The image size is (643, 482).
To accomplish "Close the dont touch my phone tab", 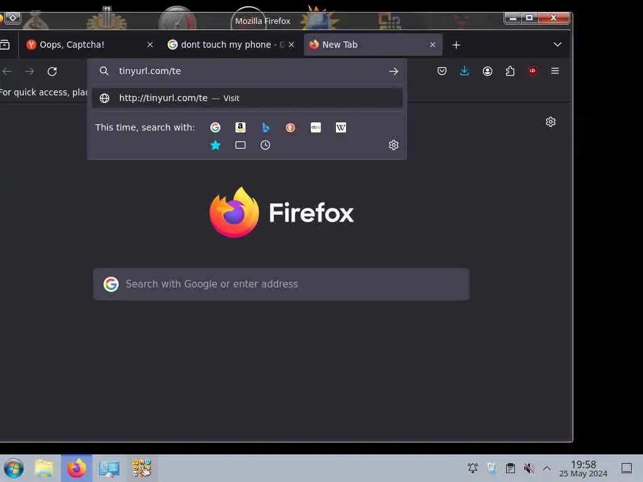I will tap(291, 45).
